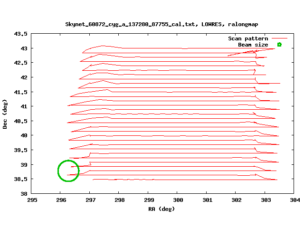Click the 302 RA tick label

click(237, 200)
